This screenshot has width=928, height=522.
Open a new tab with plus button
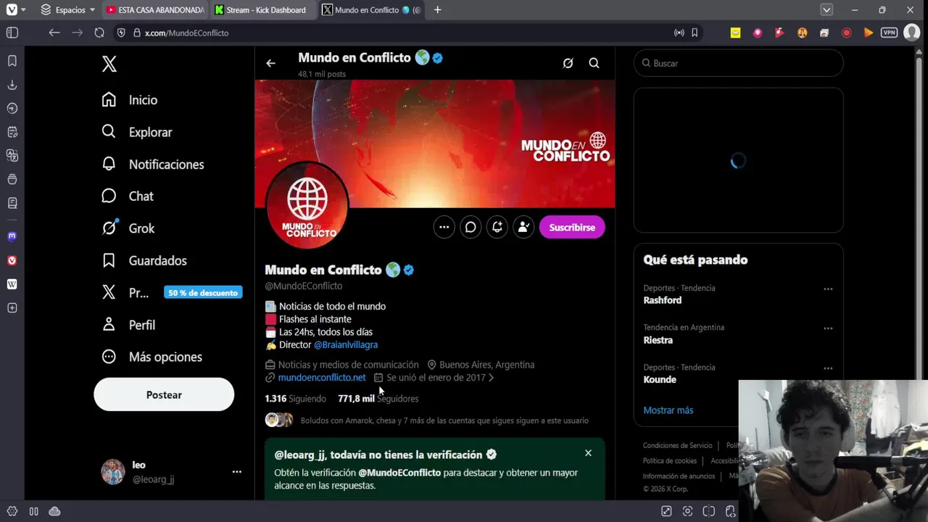pyautogui.click(x=437, y=10)
